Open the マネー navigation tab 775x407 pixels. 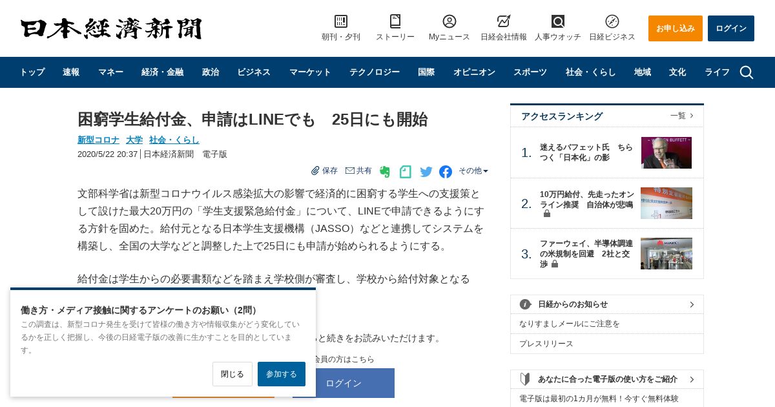[110, 72]
